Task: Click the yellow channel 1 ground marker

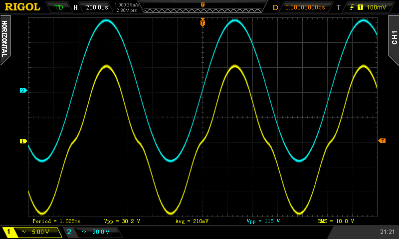Action: (23, 141)
